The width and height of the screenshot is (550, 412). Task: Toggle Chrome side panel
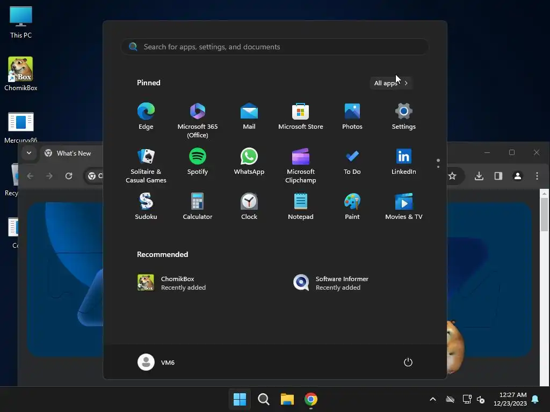click(498, 176)
